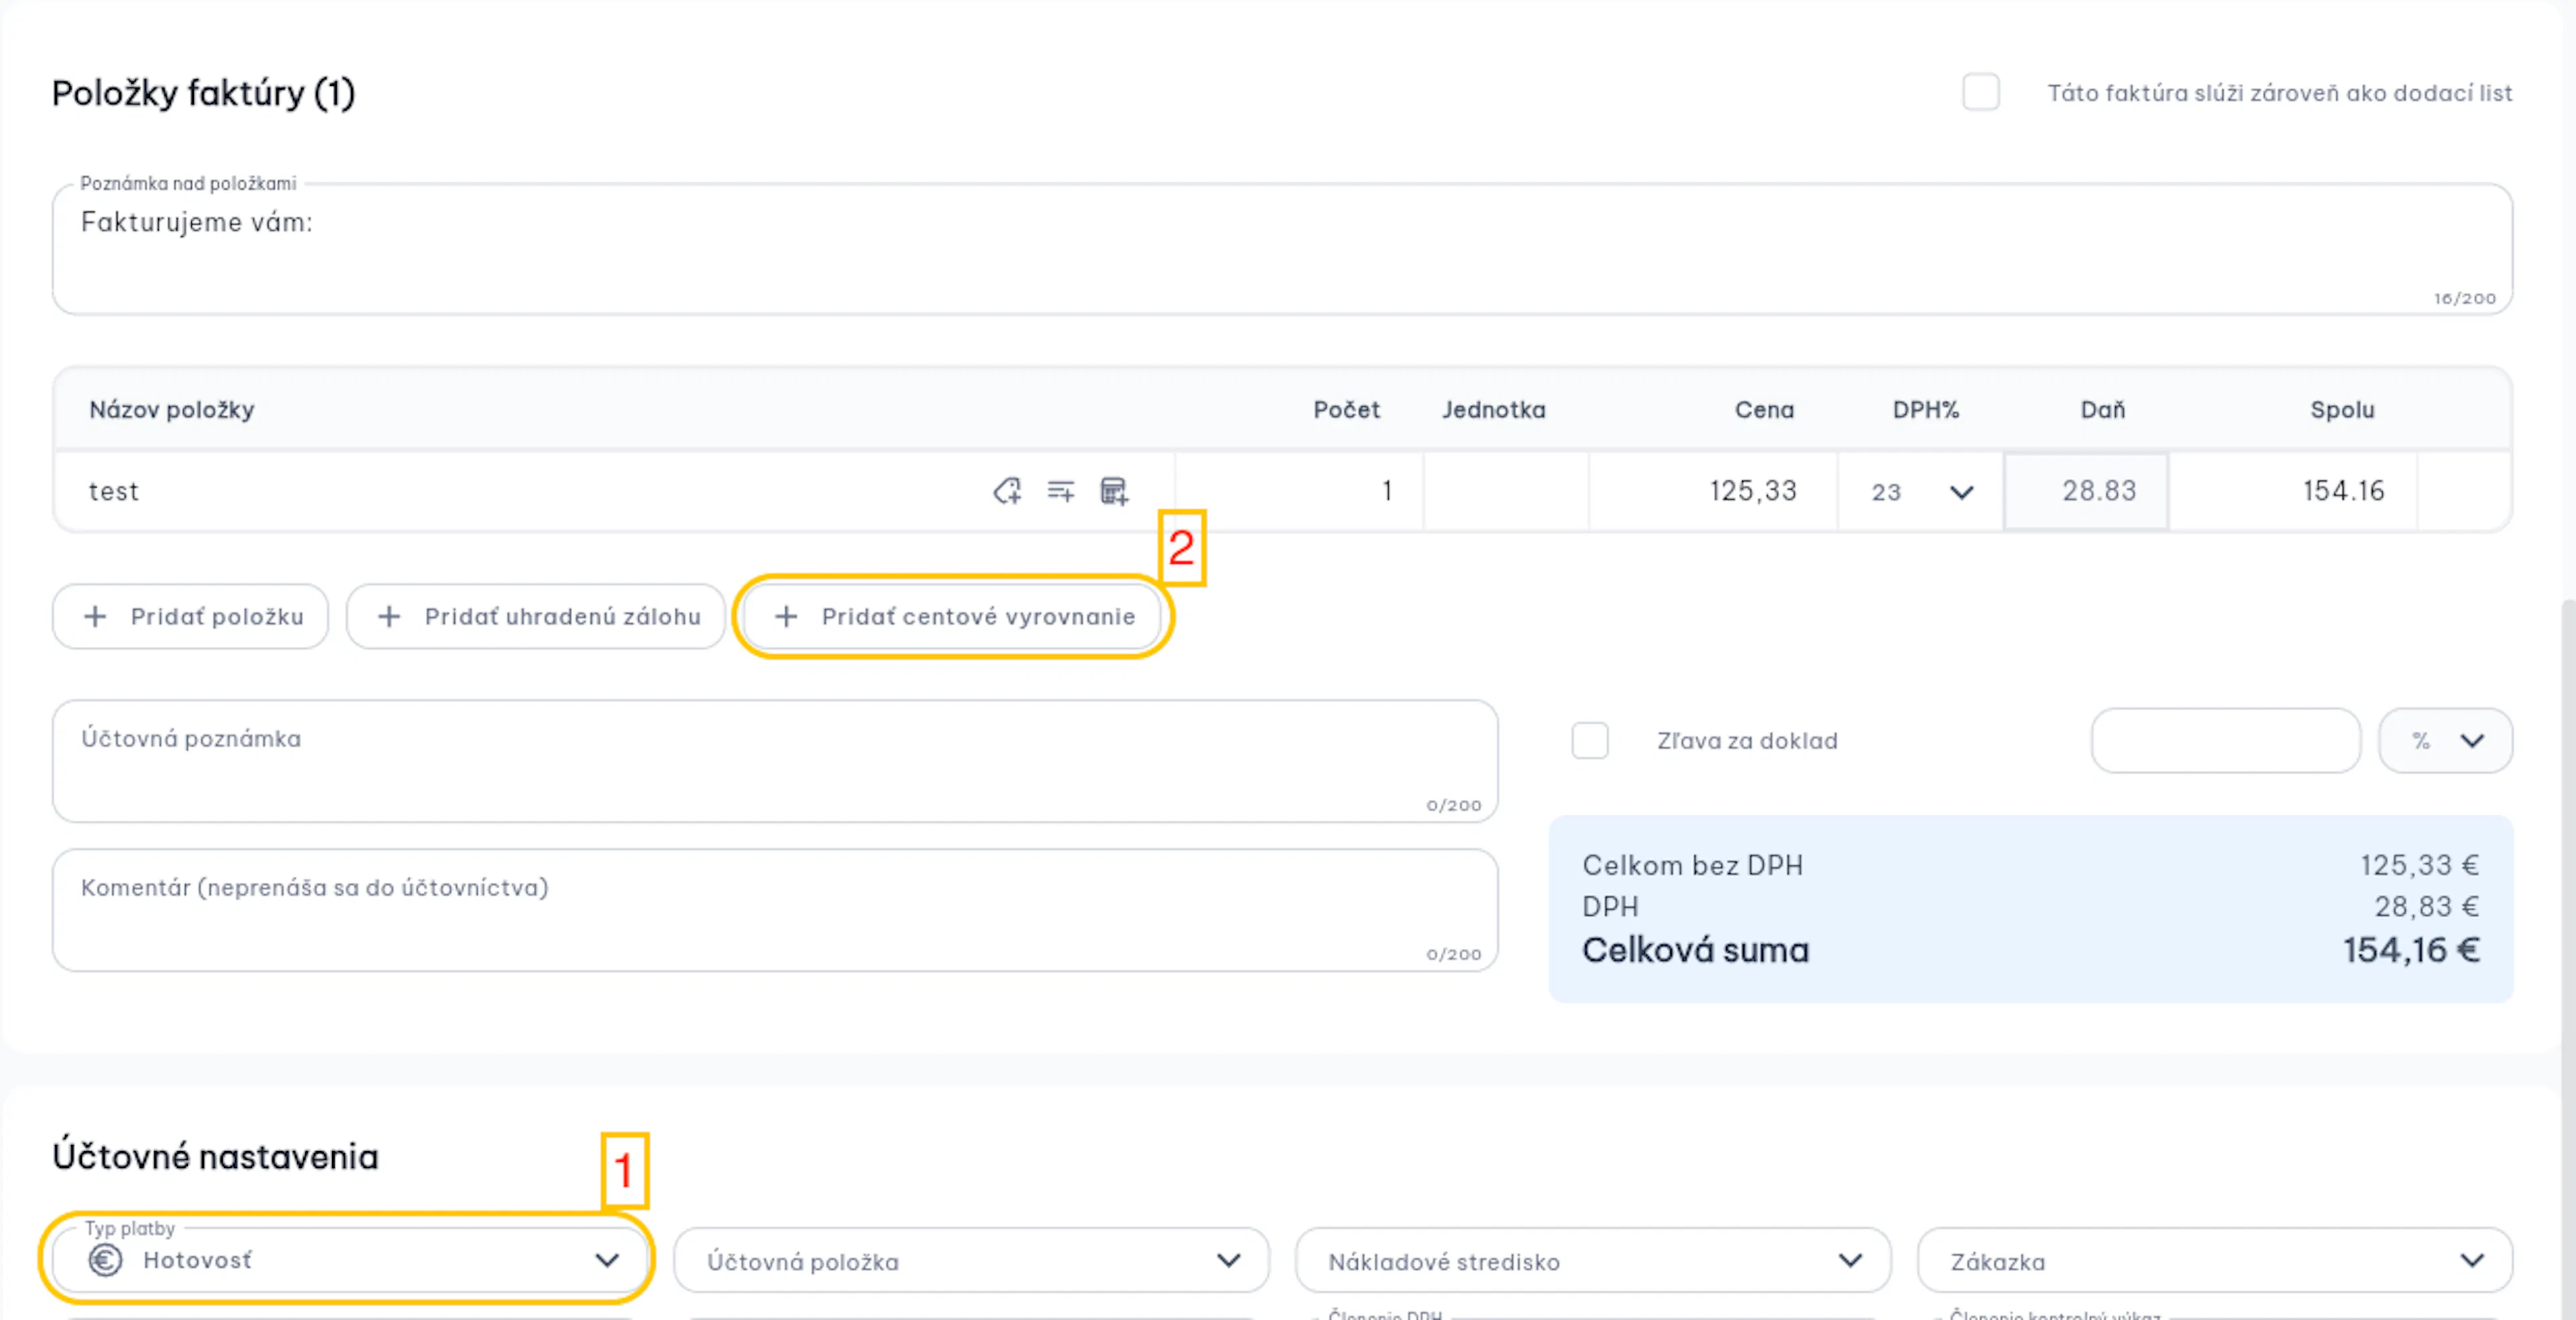Open the Účtovná položka dropdown

click(972, 1261)
